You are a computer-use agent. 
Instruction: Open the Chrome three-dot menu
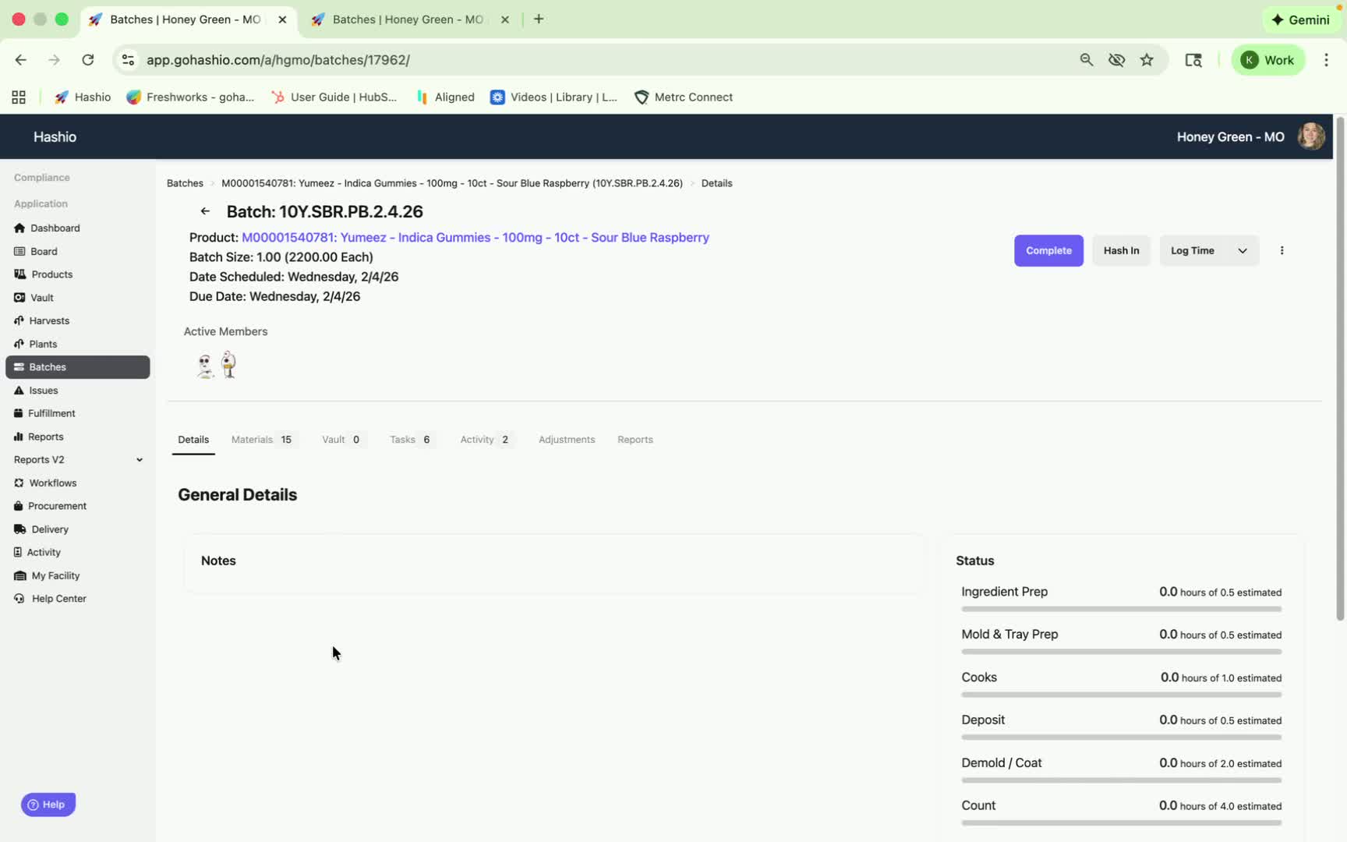(1326, 60)
